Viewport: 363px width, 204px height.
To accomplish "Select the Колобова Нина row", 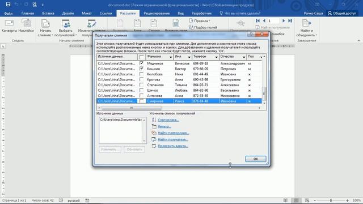I will (x=179, y=74).
